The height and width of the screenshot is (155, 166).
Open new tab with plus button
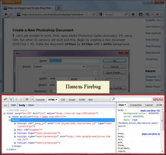tap(59, 8)
